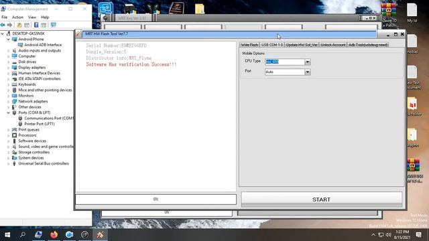
Task: Open the Port dropdown arrow
Action: coord(307,72)
